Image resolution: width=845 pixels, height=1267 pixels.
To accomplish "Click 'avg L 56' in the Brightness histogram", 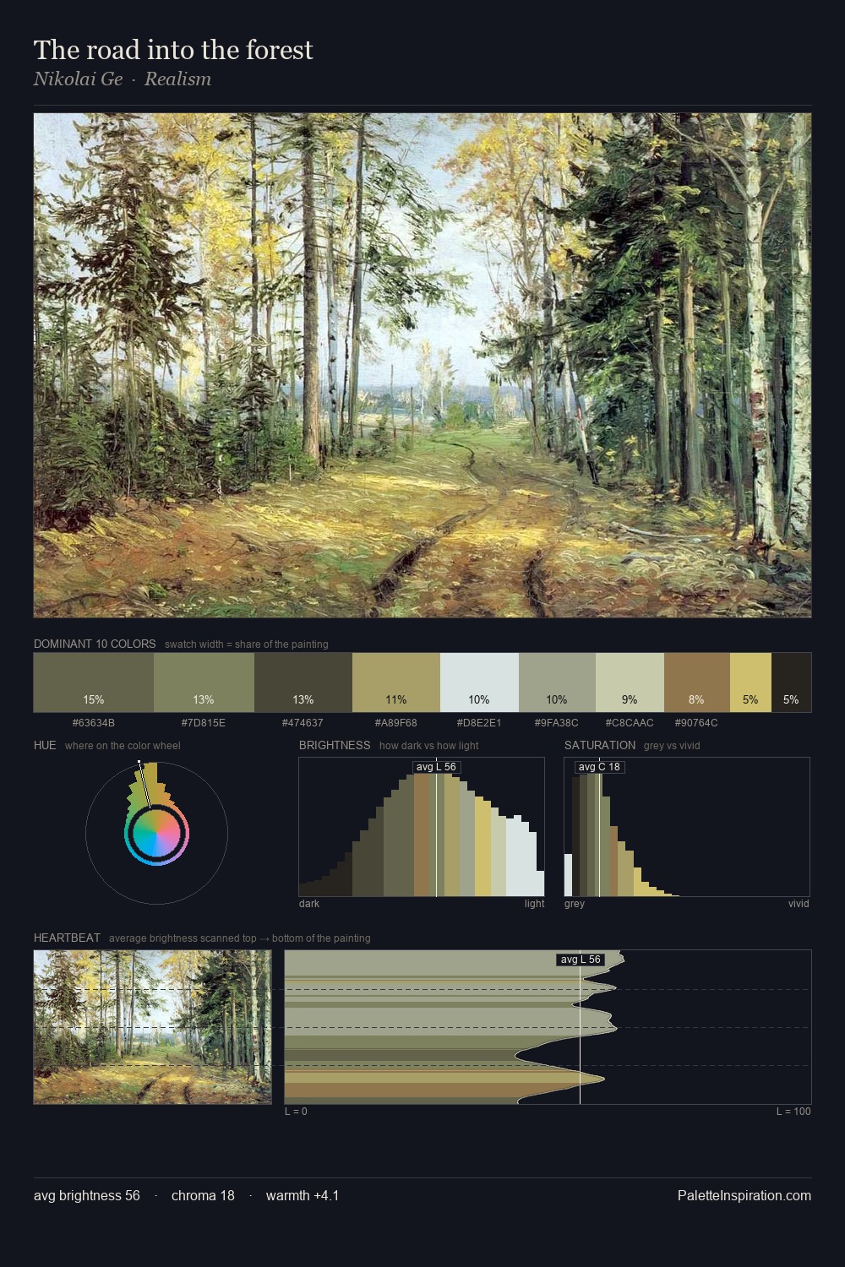I will (x=436, y=767).
